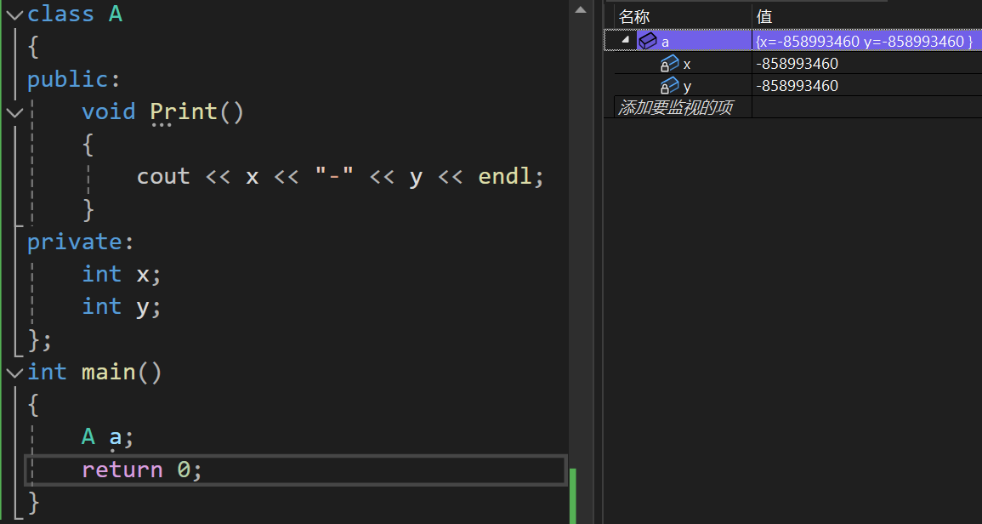Click the 'A a;' declaration line

click(x=108, y=436)
